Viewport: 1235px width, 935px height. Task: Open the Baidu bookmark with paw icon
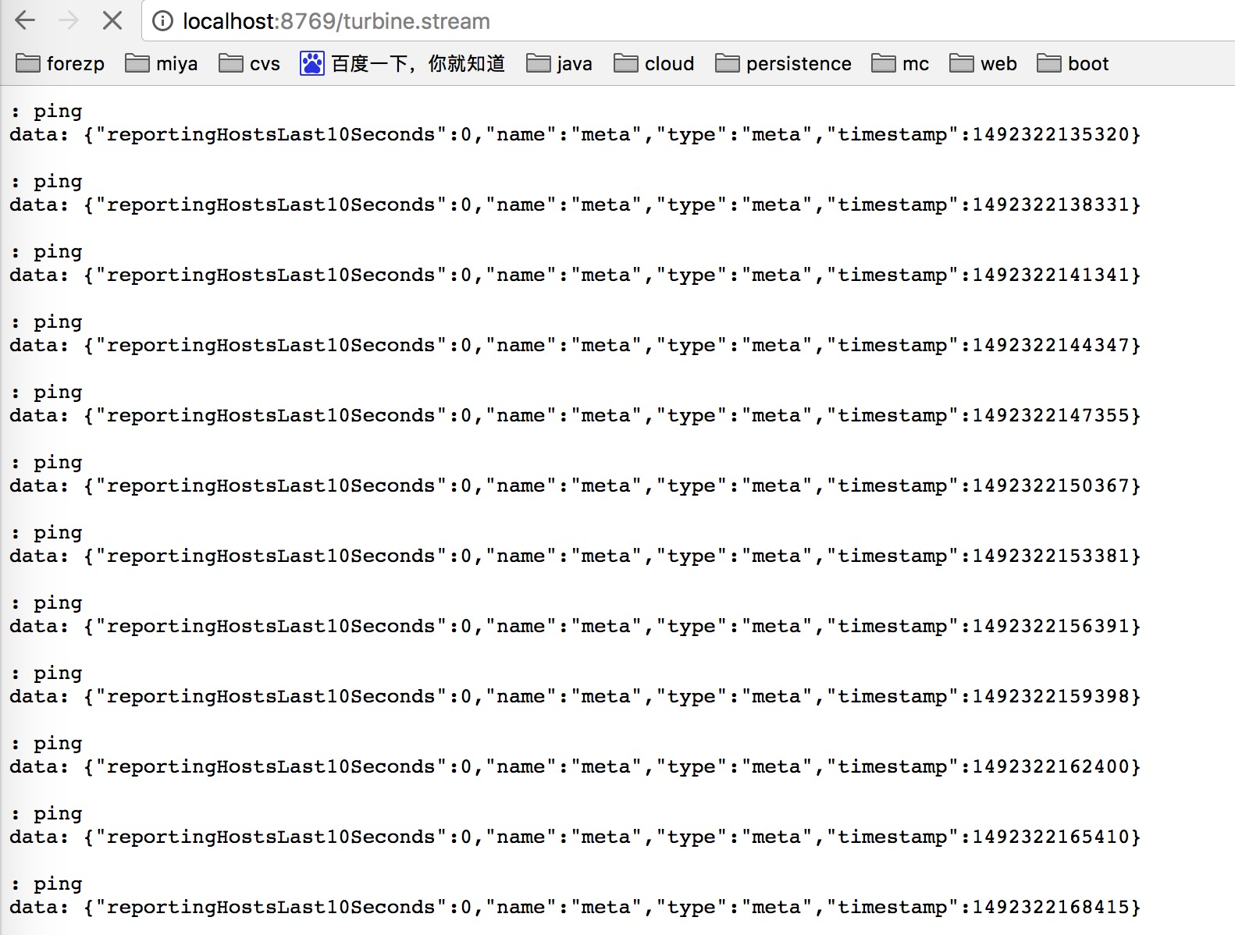point(403,63)
